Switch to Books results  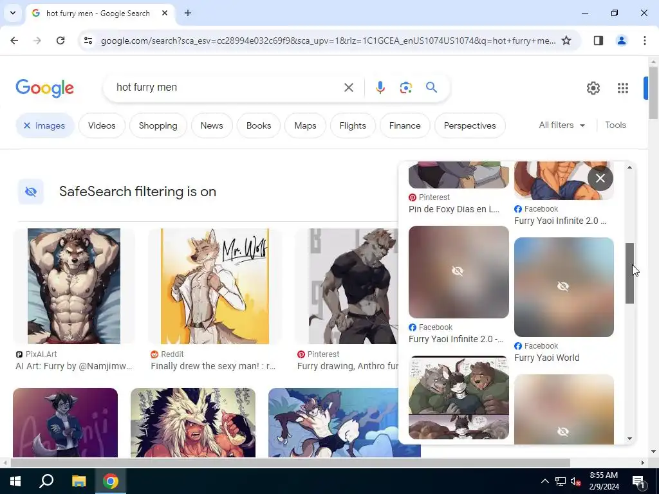pyautogui.click(x=259, y=125)
